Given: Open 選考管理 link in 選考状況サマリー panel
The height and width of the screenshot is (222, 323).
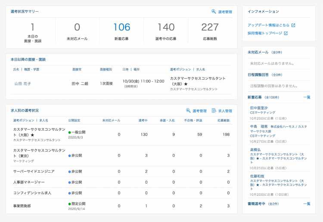Looking at the screenshot, I should coord(225,12).
